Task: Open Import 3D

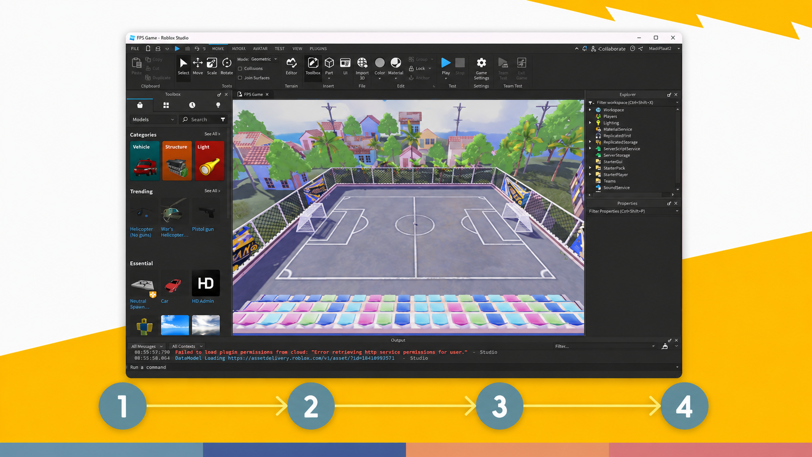Action: tap(362, 68)
